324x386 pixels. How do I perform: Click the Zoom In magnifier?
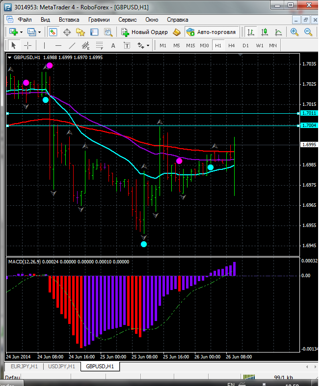coord(294,32)
